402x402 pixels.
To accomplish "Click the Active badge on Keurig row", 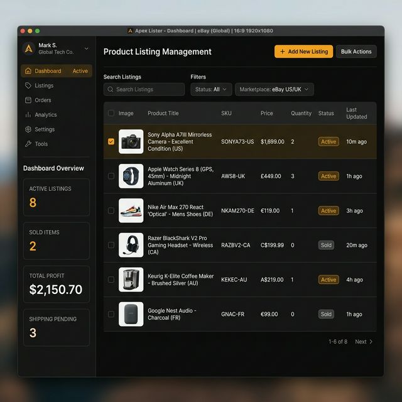I will pyautogui.click(x=329, y=280).
